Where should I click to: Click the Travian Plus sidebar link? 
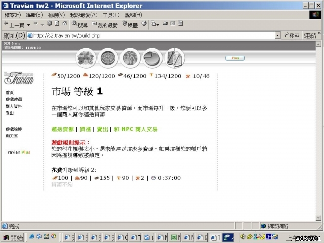pos(18,152)
